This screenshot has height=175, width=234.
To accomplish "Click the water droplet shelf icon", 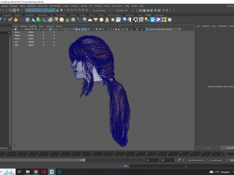I will click(33, 20).
